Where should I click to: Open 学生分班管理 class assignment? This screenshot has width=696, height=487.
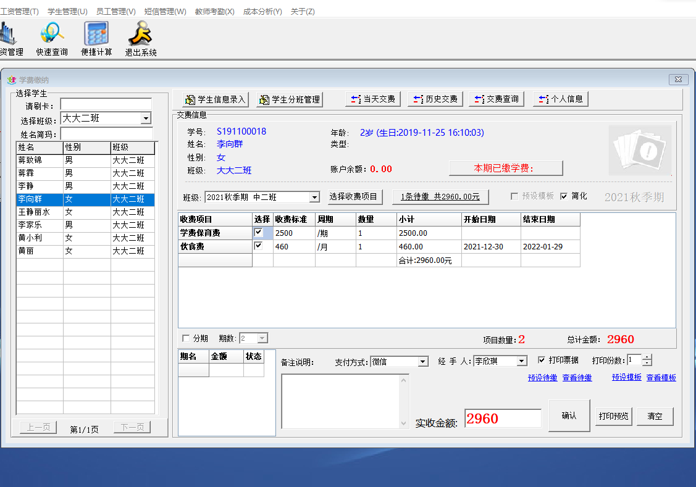[290, 99]
